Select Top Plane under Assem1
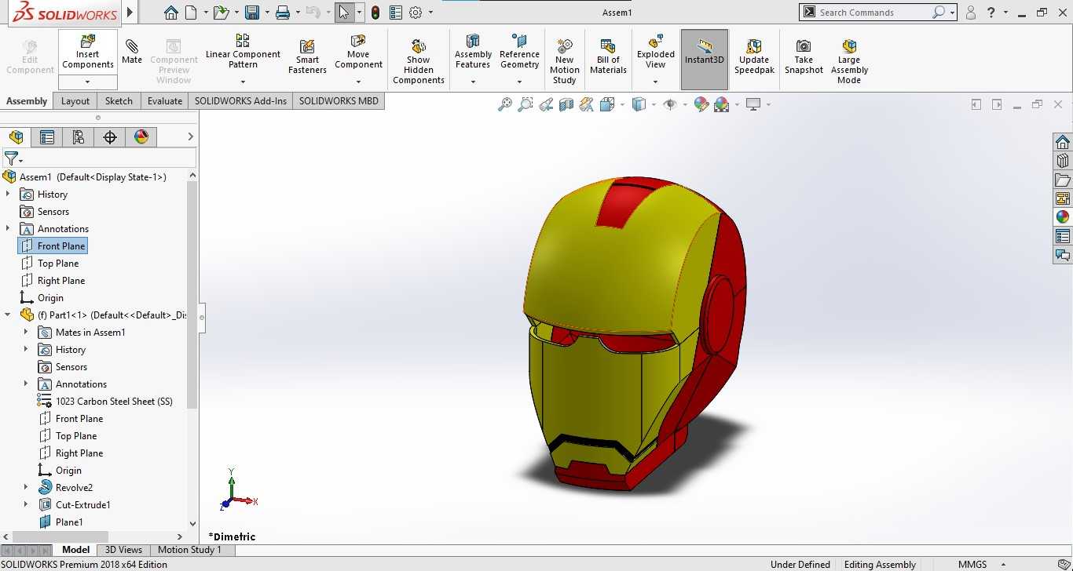 (58, 263)
